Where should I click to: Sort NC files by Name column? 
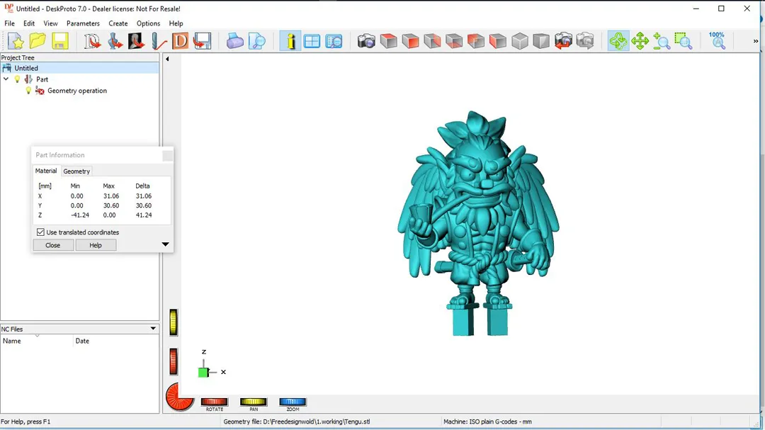click(x=37, y=341)
